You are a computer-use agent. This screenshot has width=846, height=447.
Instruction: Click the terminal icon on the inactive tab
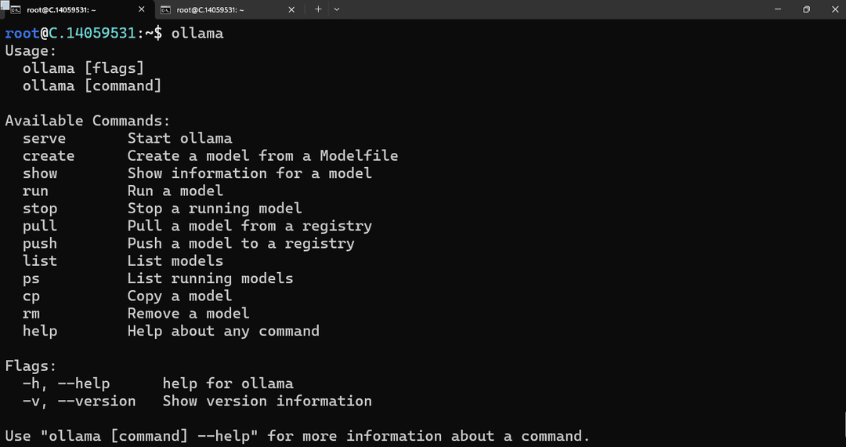(x=166, y=9)
